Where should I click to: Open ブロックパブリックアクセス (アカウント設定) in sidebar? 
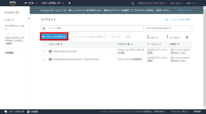click(15, 41)
